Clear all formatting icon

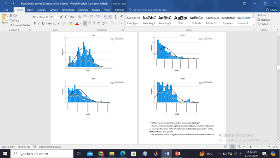point(79,17)
